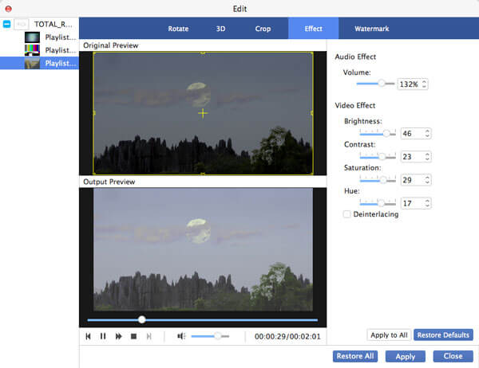Click the Saturation value field showing 29
Screen dimensions: 479x368
pos(412,180)
